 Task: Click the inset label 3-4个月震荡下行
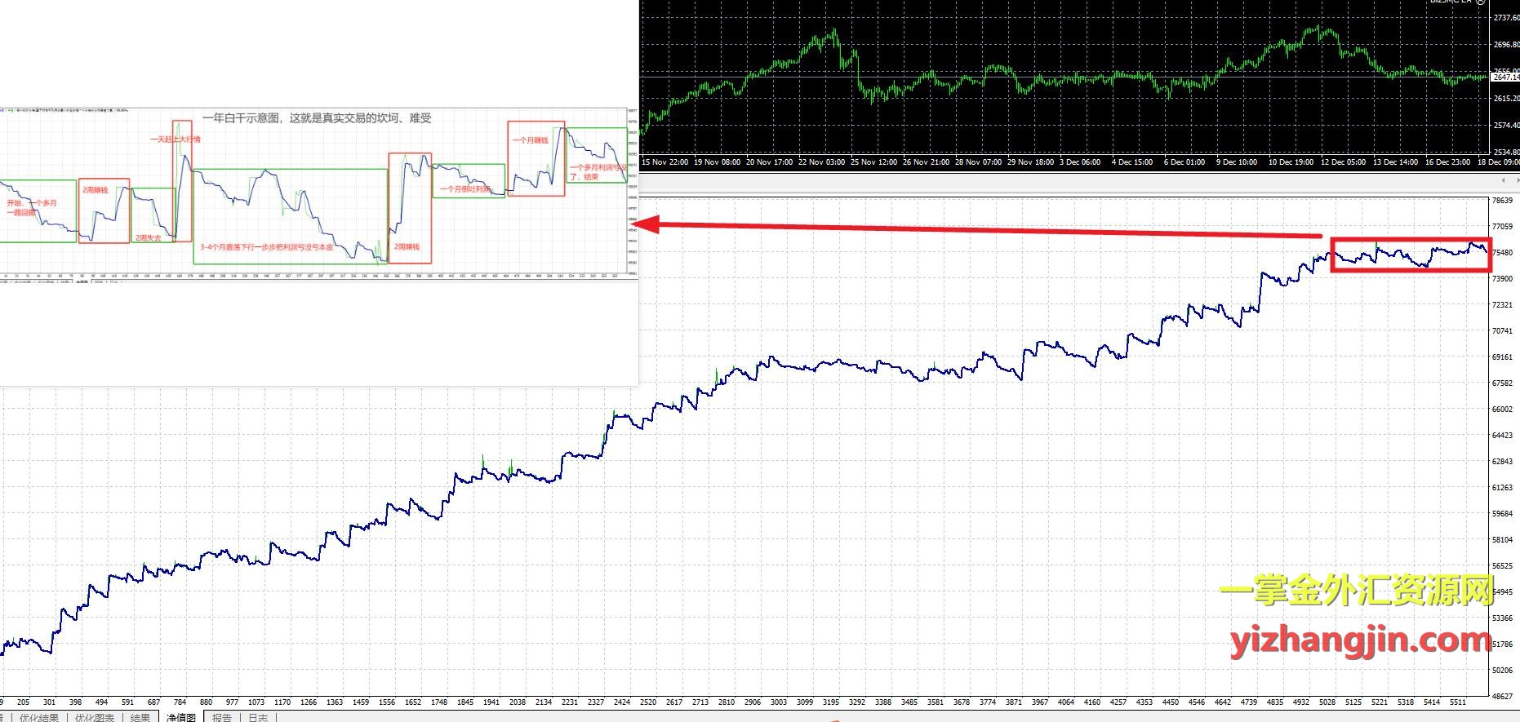[227, 246]
